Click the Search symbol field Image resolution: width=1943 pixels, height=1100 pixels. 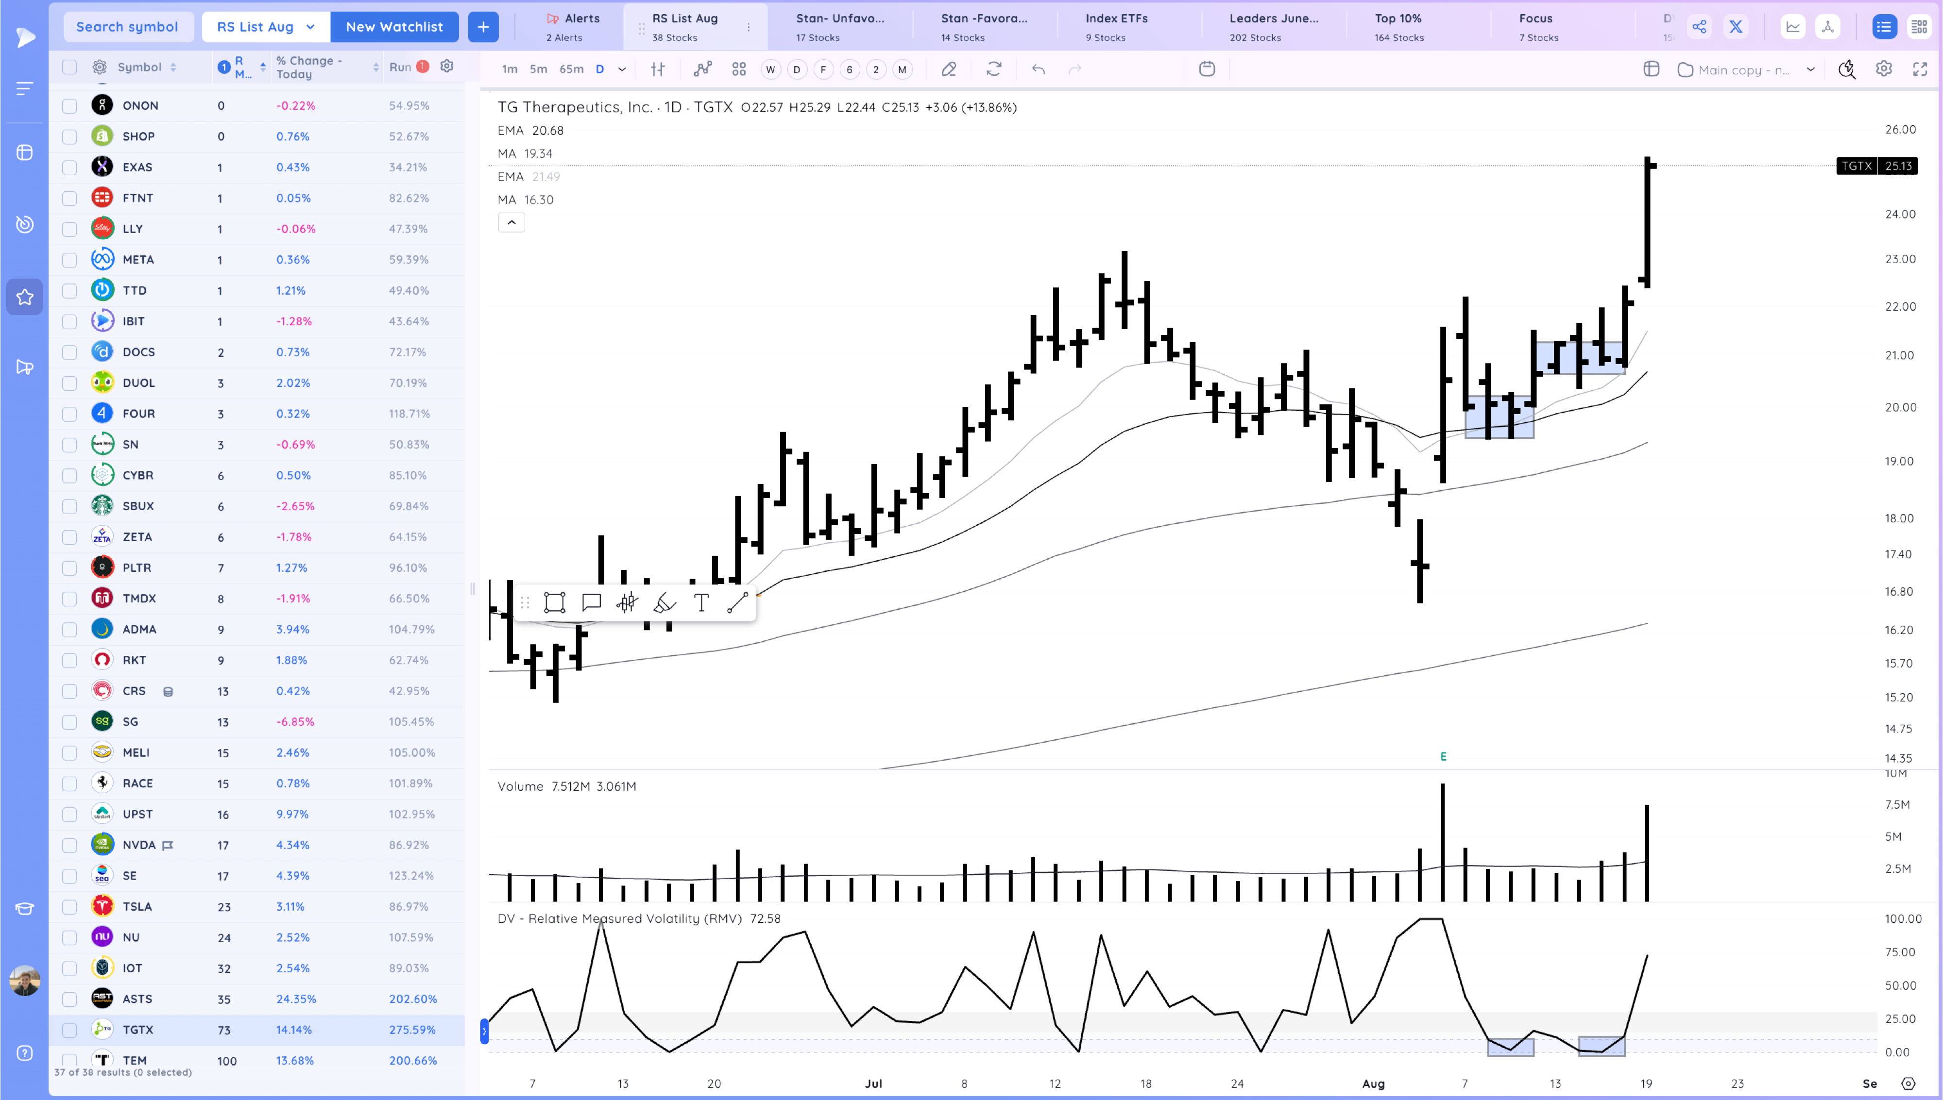point(128,26)
